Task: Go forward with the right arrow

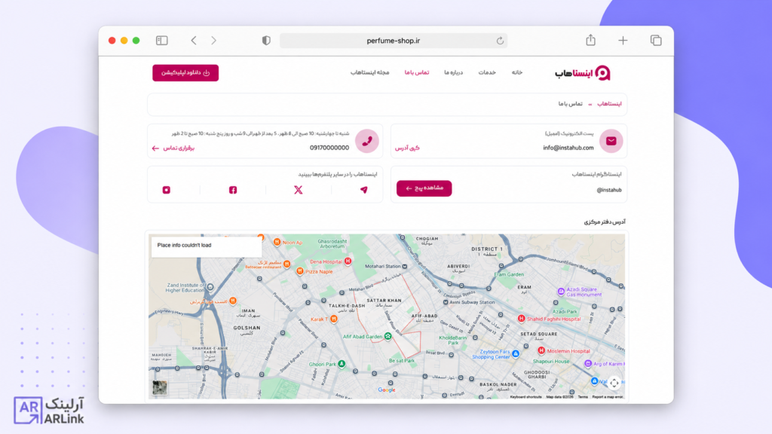Action: point(213,41)
